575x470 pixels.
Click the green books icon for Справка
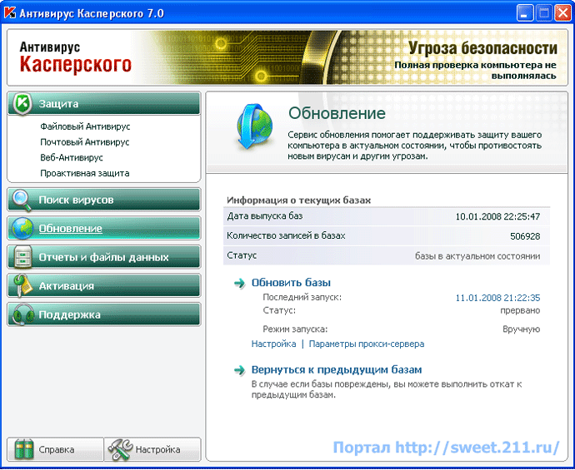[x=24, y=449]
